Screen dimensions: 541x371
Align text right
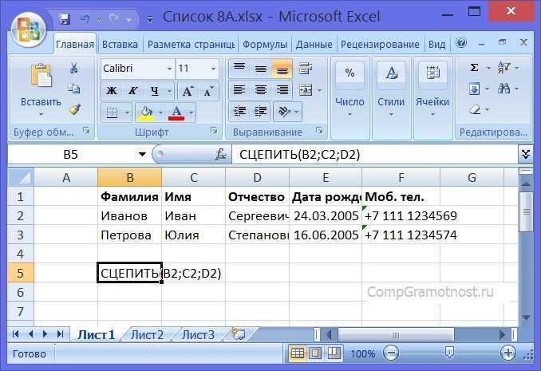282,90
